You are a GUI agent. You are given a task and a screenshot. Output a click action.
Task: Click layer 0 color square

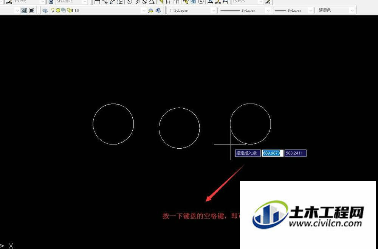74,10
